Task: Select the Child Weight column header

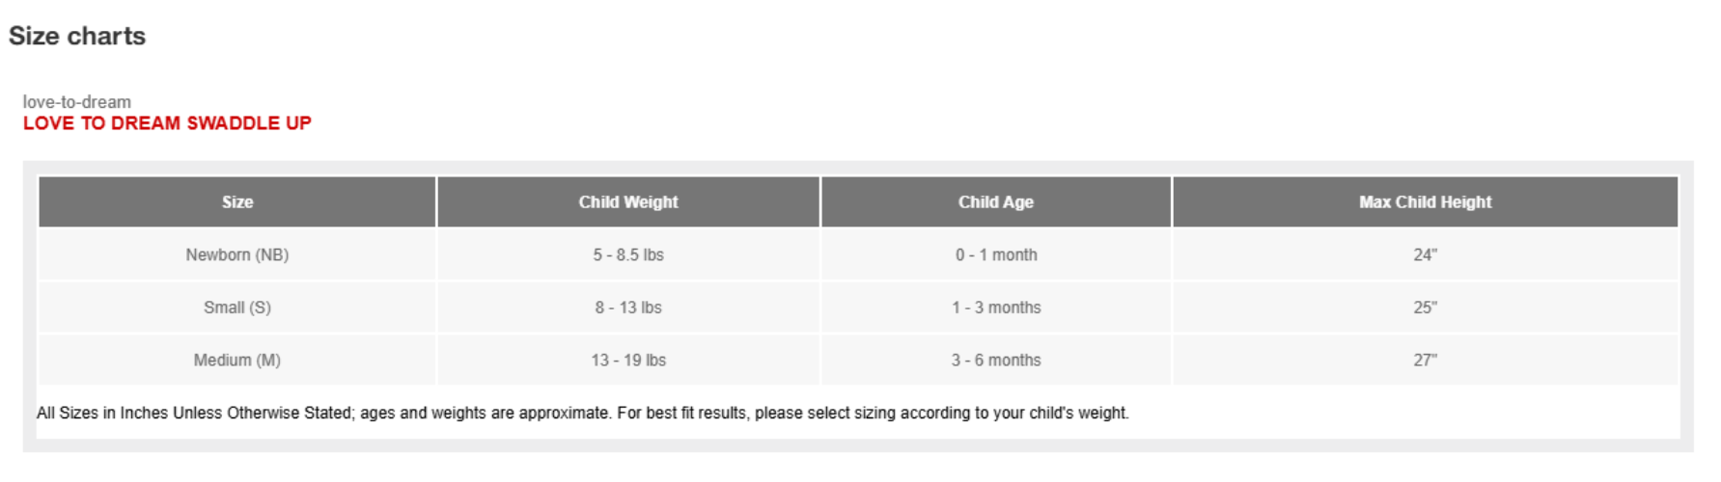Action: click(628, 202)
